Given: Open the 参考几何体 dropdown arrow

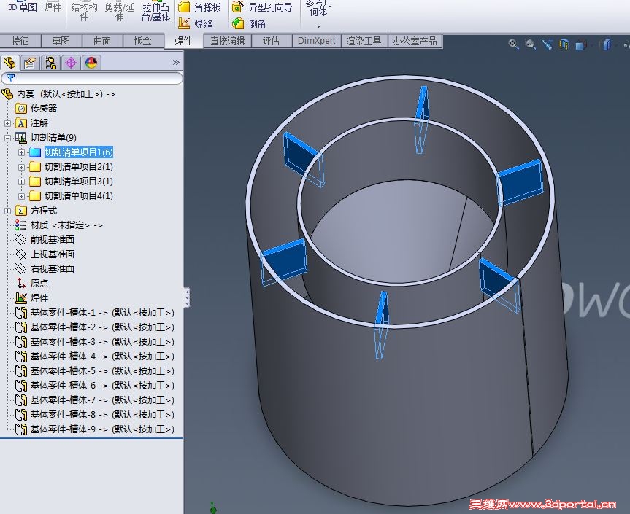Looking at the screenshot, I should point(318,26).
